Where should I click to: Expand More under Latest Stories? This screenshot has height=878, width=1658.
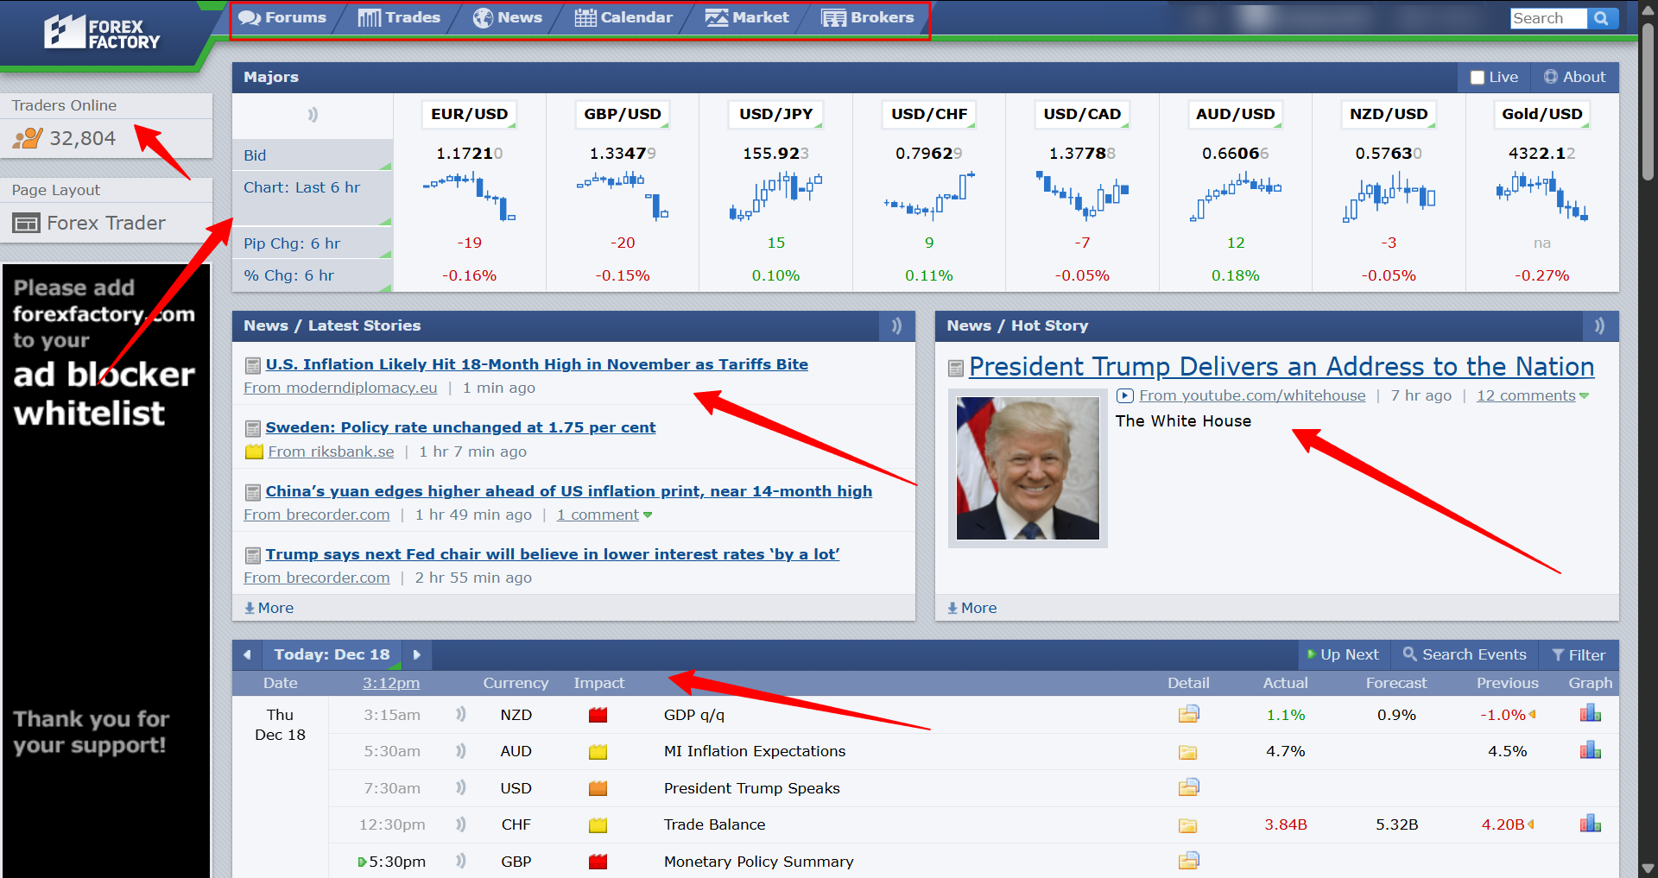[x=269, y=608]
